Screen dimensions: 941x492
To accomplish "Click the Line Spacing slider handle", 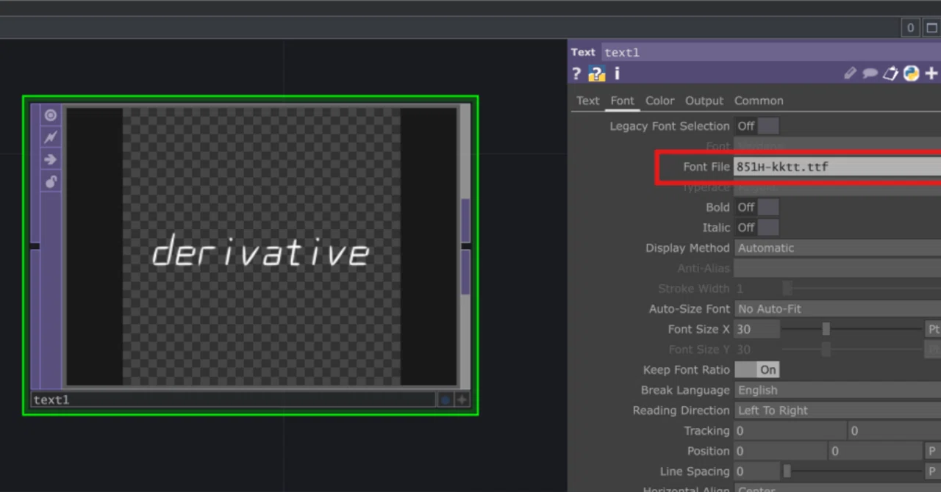I will pyautogui.click(x=787, y=471).
